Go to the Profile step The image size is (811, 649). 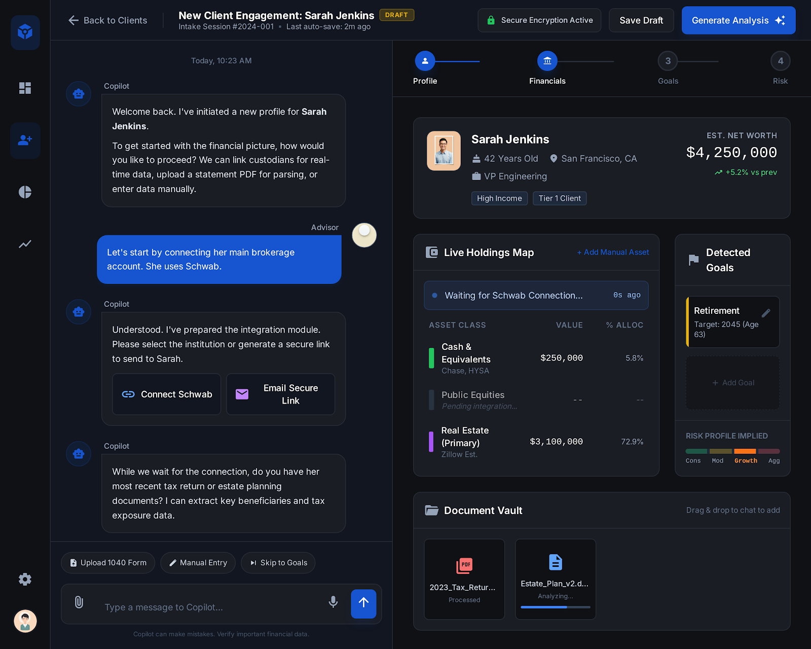[425, 61]
